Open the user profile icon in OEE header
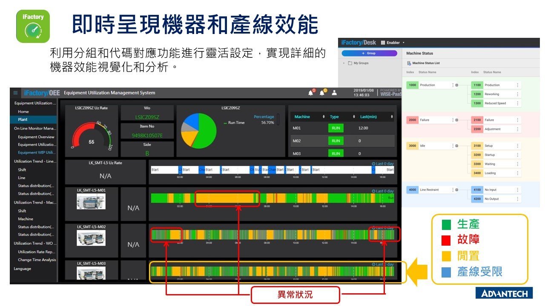545x306 pixels. tap(334, 93)
